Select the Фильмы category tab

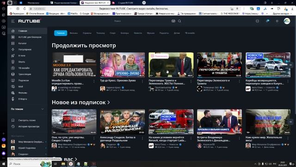74,33
